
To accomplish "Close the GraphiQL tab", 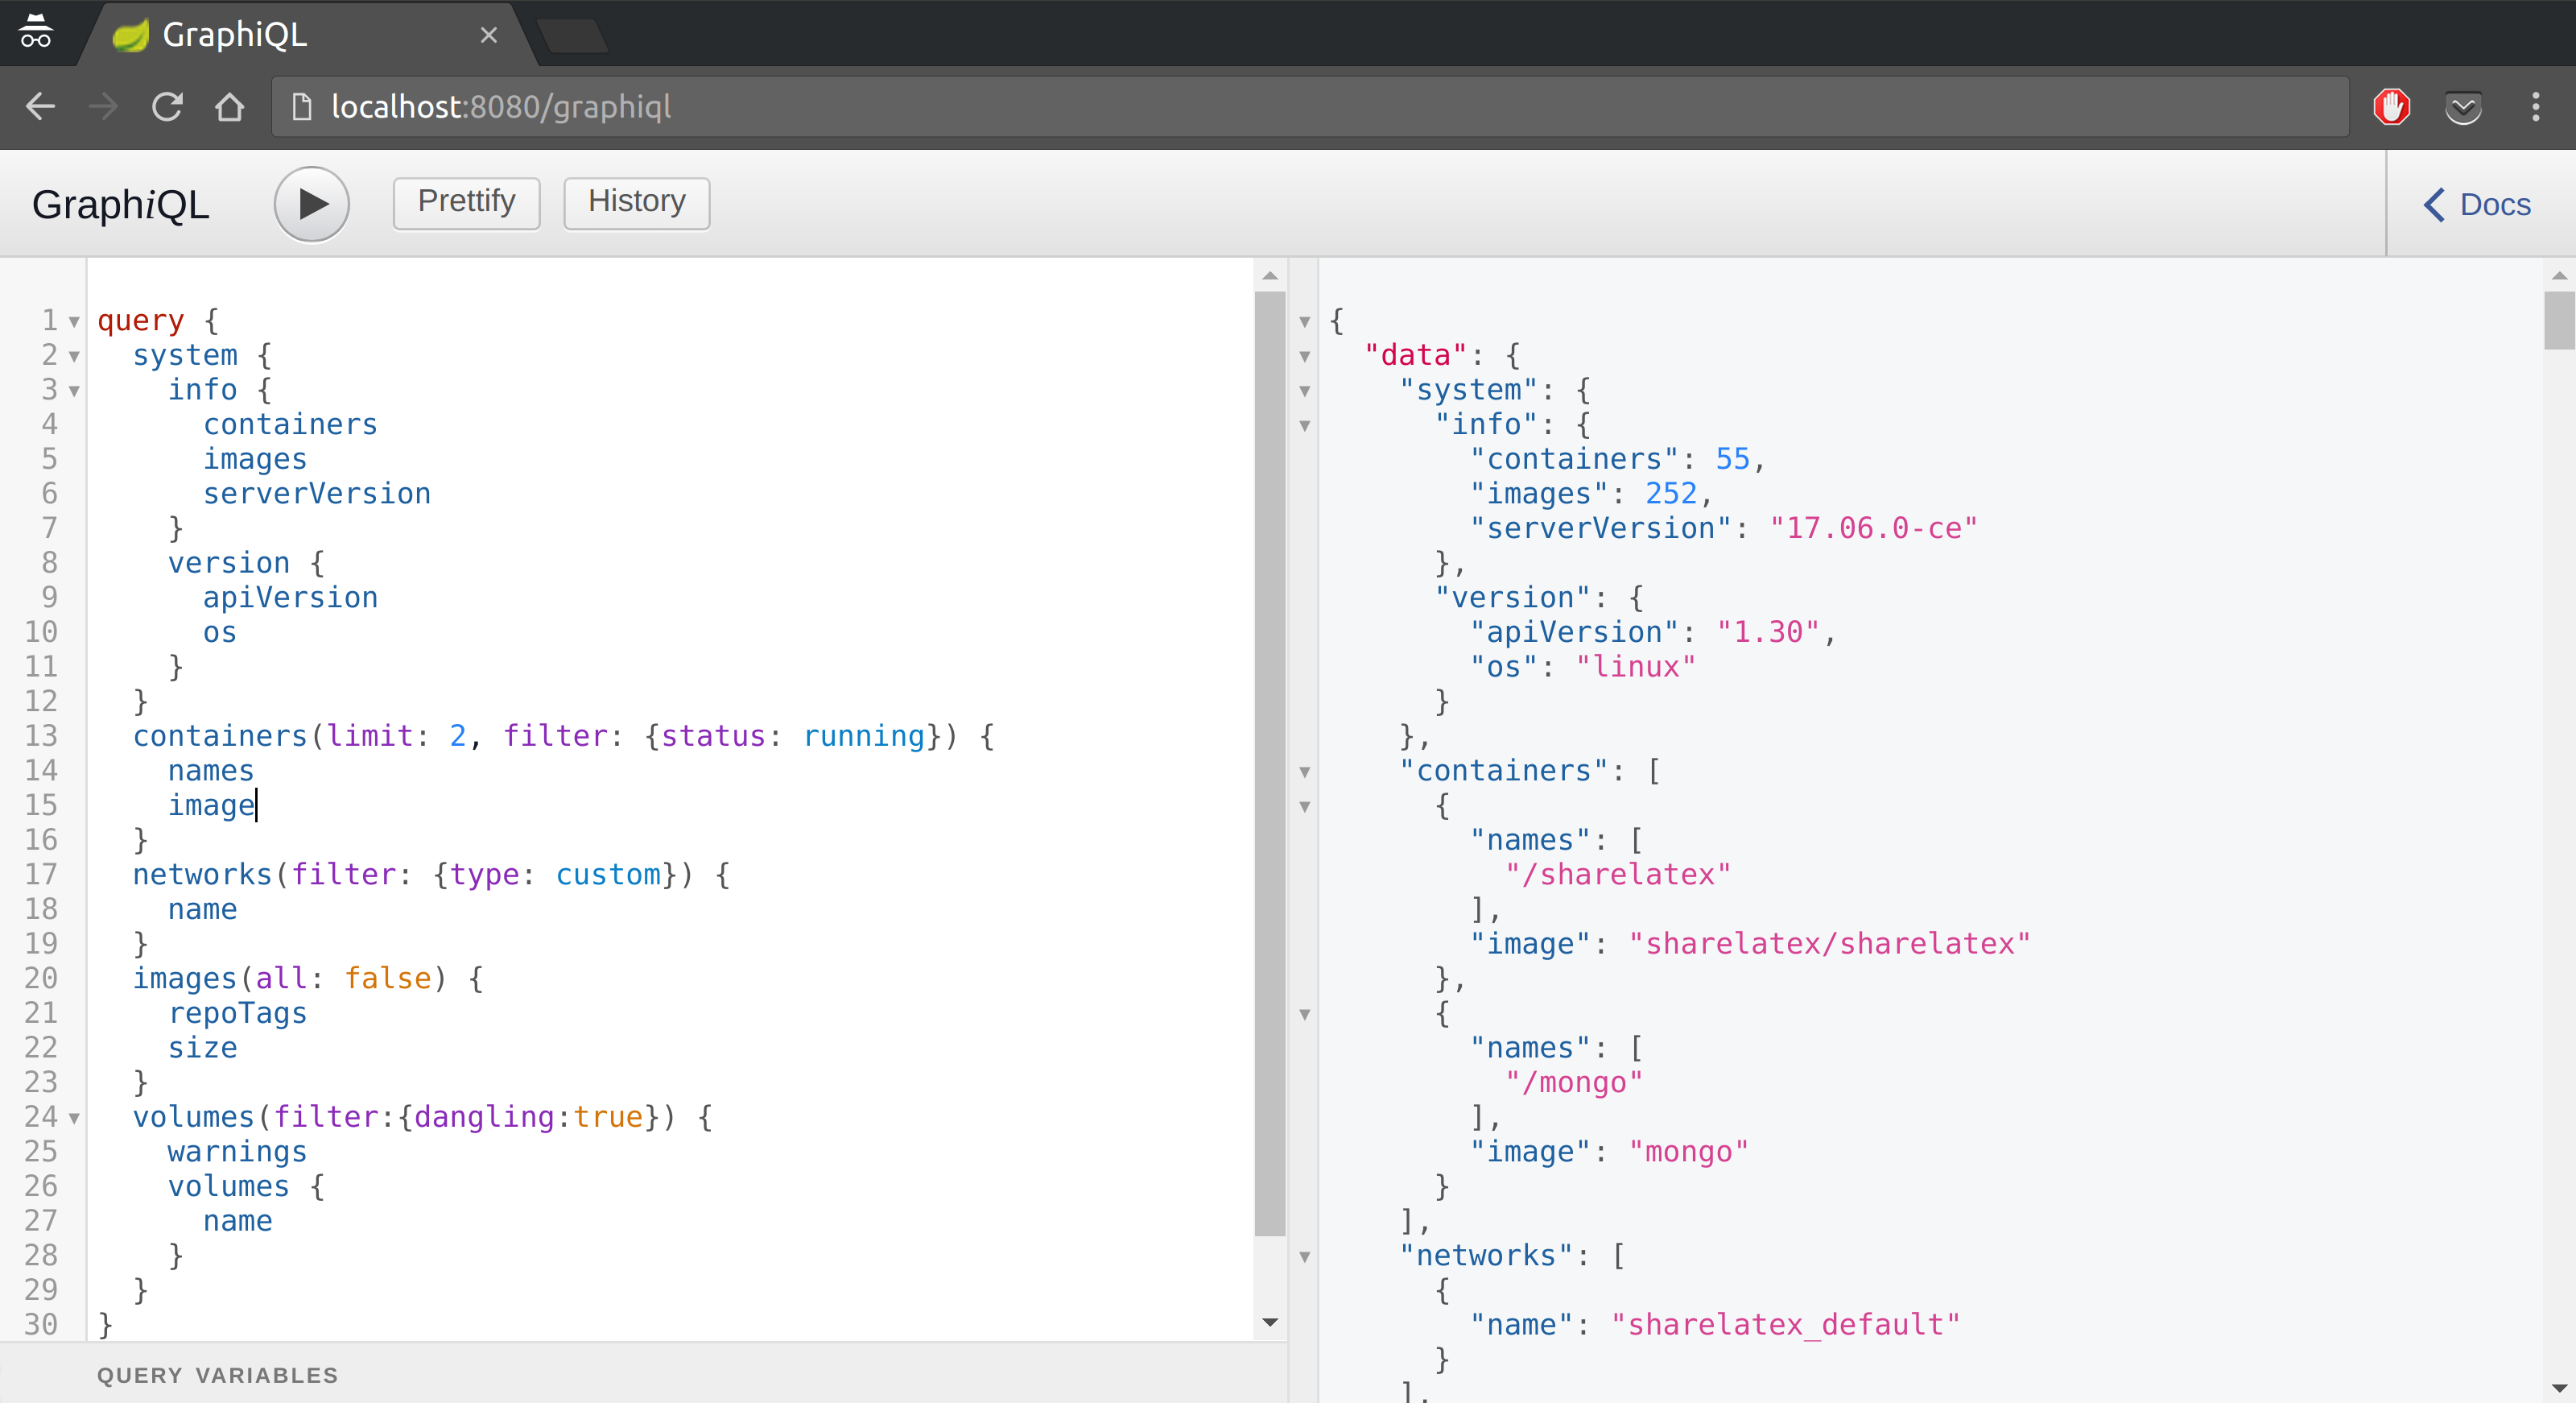I will [489, 35].
